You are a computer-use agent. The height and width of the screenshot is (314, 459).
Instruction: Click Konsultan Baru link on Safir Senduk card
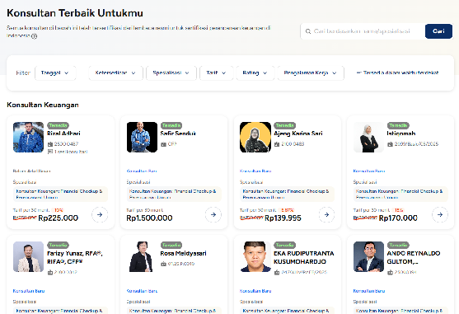[x=142, y=171]
